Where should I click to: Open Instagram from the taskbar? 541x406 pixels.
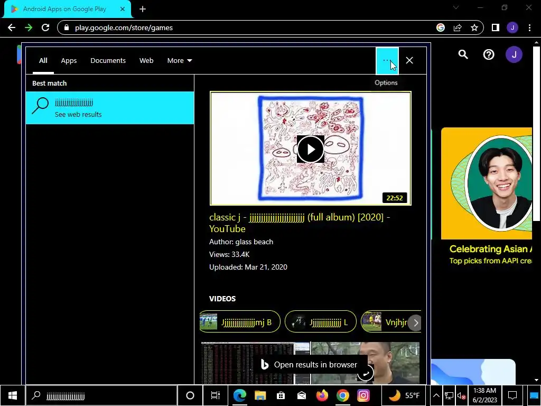point(363,395)
